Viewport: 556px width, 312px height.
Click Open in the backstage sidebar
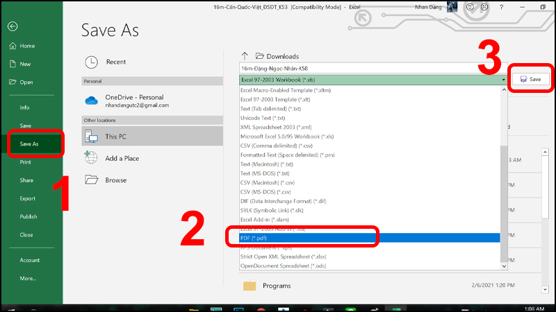[x=26, y=82]
